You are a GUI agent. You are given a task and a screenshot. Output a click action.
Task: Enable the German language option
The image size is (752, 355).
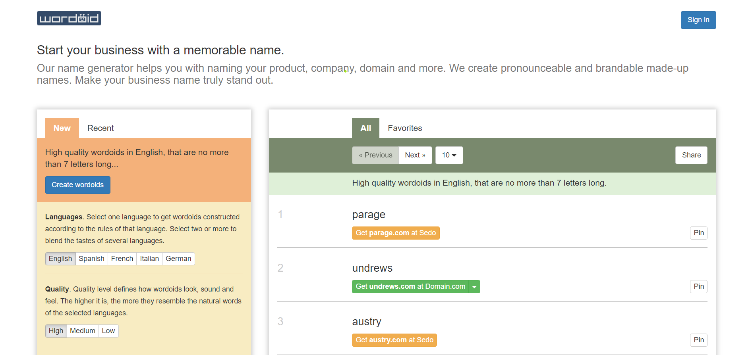[178, 259]
